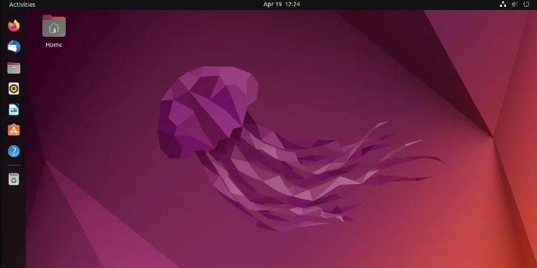Launch LibreOffice Writer from the dock
537x268 pixels.
[13, 109]
